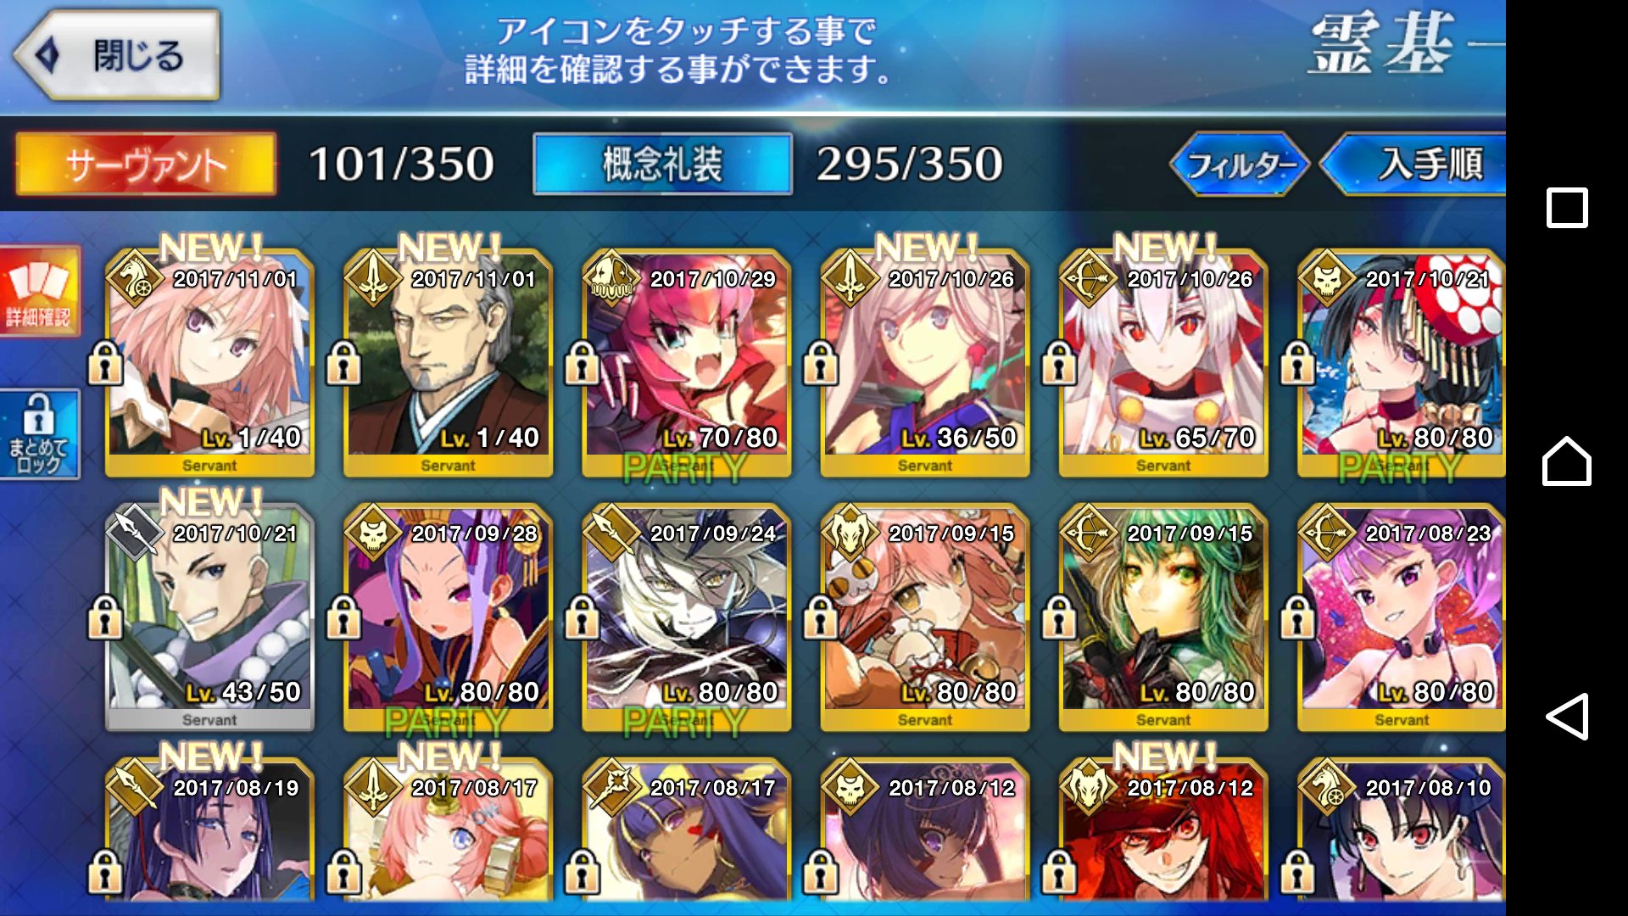
Task: Switch to the サーヴァント tab
Action: pos(146,164)
